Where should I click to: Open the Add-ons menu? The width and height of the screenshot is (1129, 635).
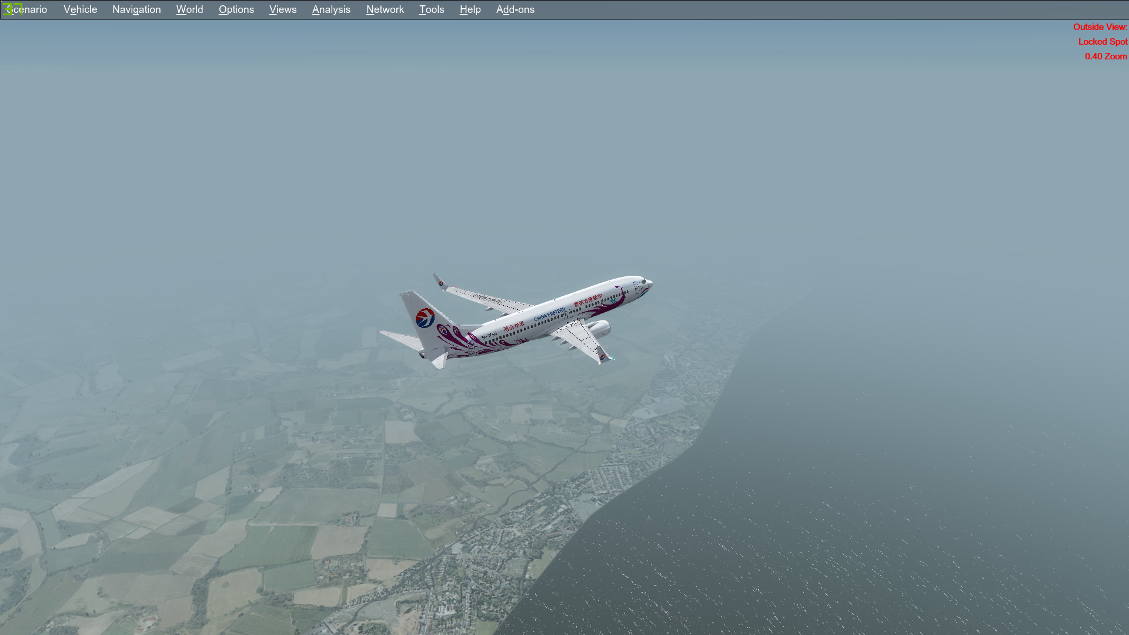[515, 9]
